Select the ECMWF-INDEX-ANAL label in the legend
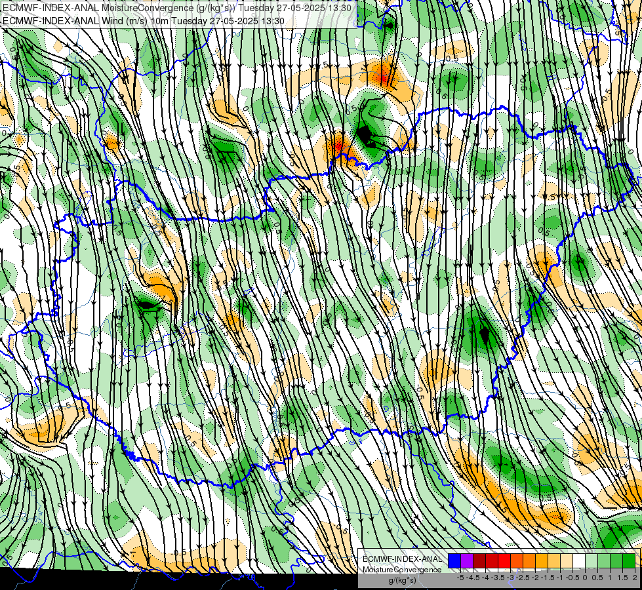Screen dimensions: 642x590 403,559
